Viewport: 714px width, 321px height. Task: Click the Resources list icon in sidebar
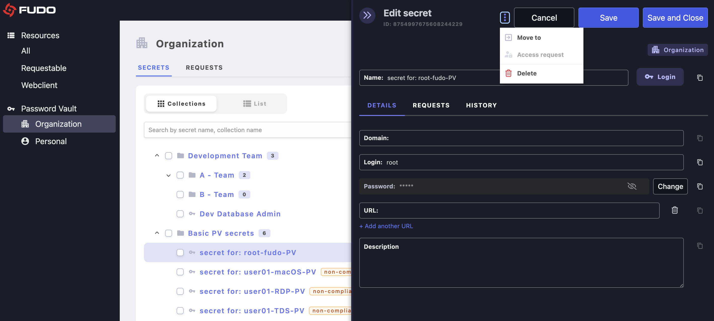coord(11,35)
